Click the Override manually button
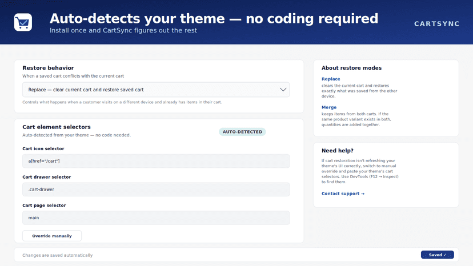Viewport: 473px width, 266px height. 52,236
